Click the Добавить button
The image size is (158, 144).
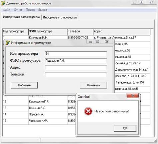click(24, 85)
